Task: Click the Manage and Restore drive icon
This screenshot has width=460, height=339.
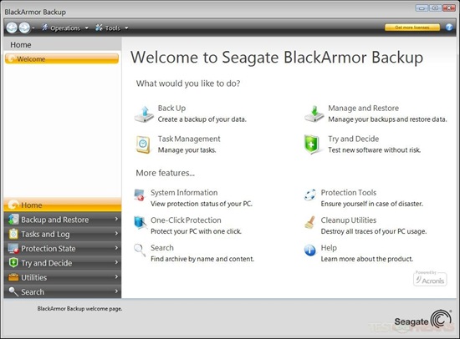Action: point(314,114)
